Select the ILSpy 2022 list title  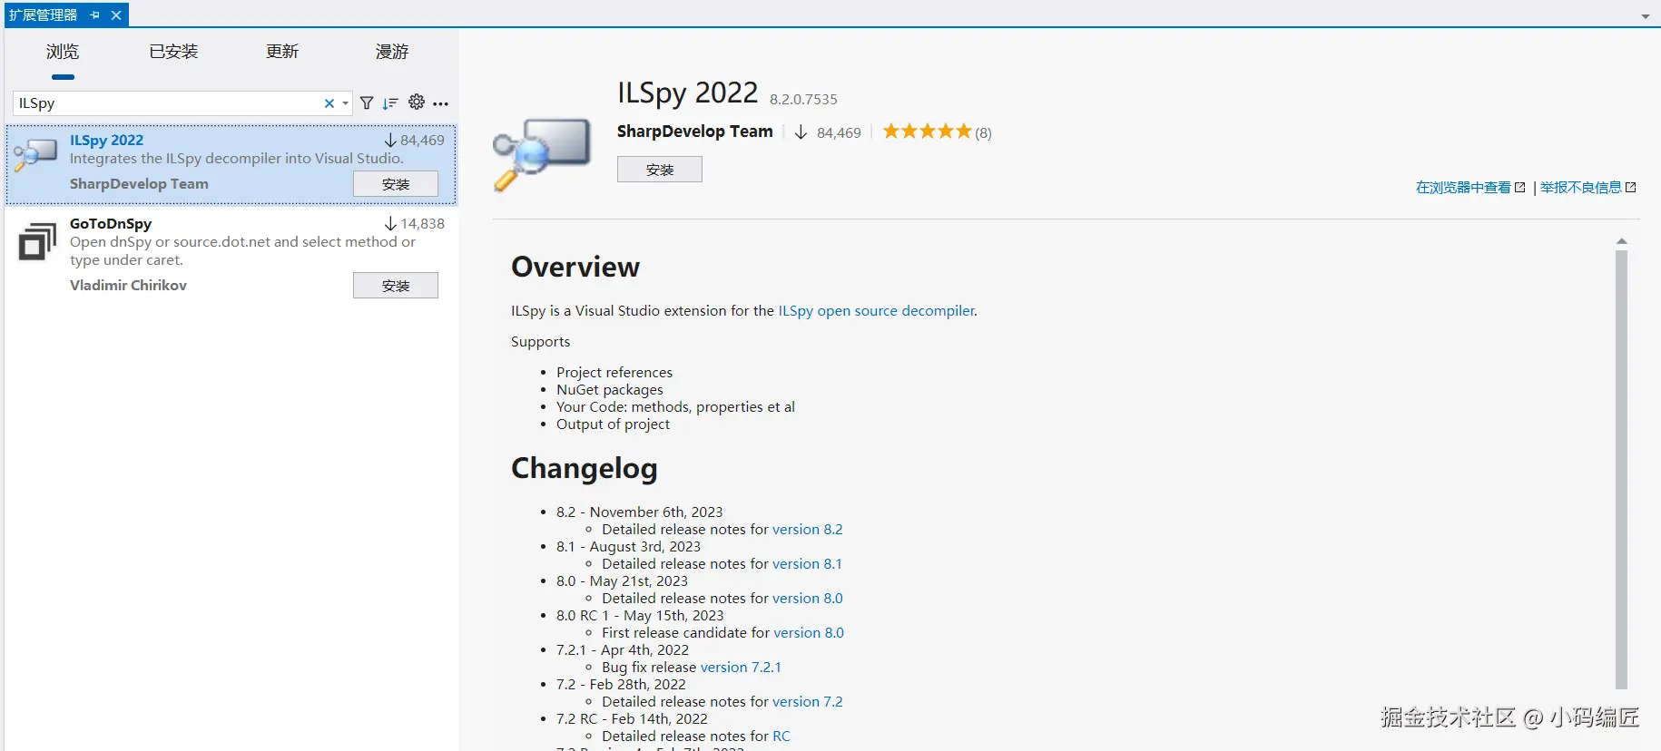coord(106,141)
